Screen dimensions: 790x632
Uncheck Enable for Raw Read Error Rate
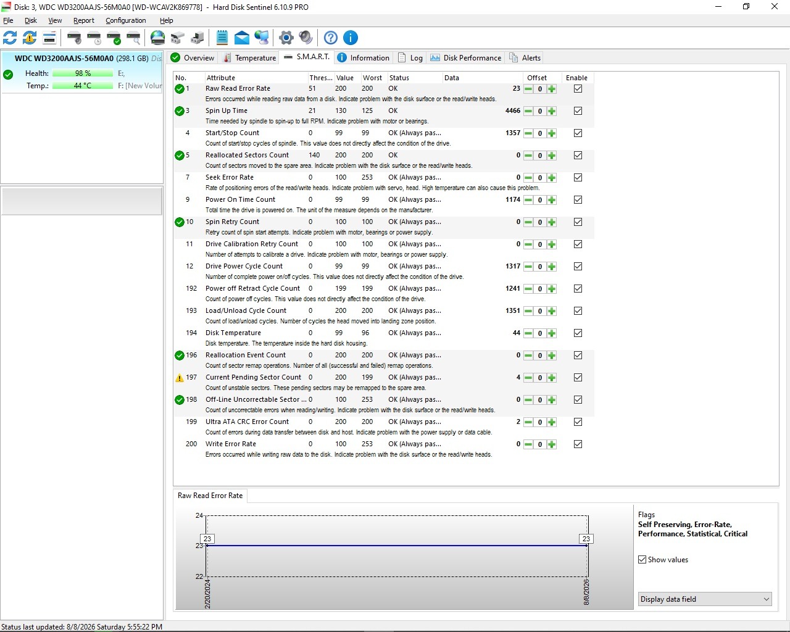578,89
